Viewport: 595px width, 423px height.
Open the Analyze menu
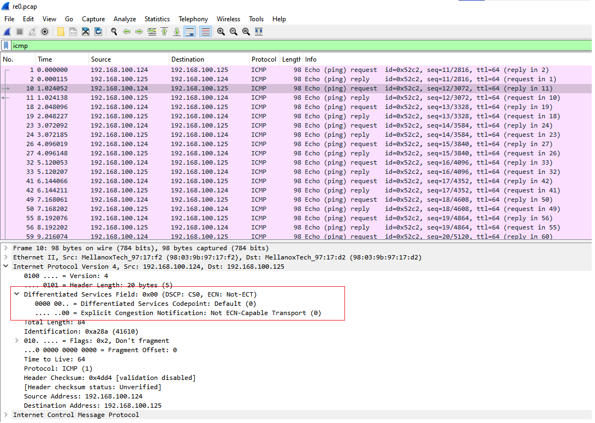(124, 19)
